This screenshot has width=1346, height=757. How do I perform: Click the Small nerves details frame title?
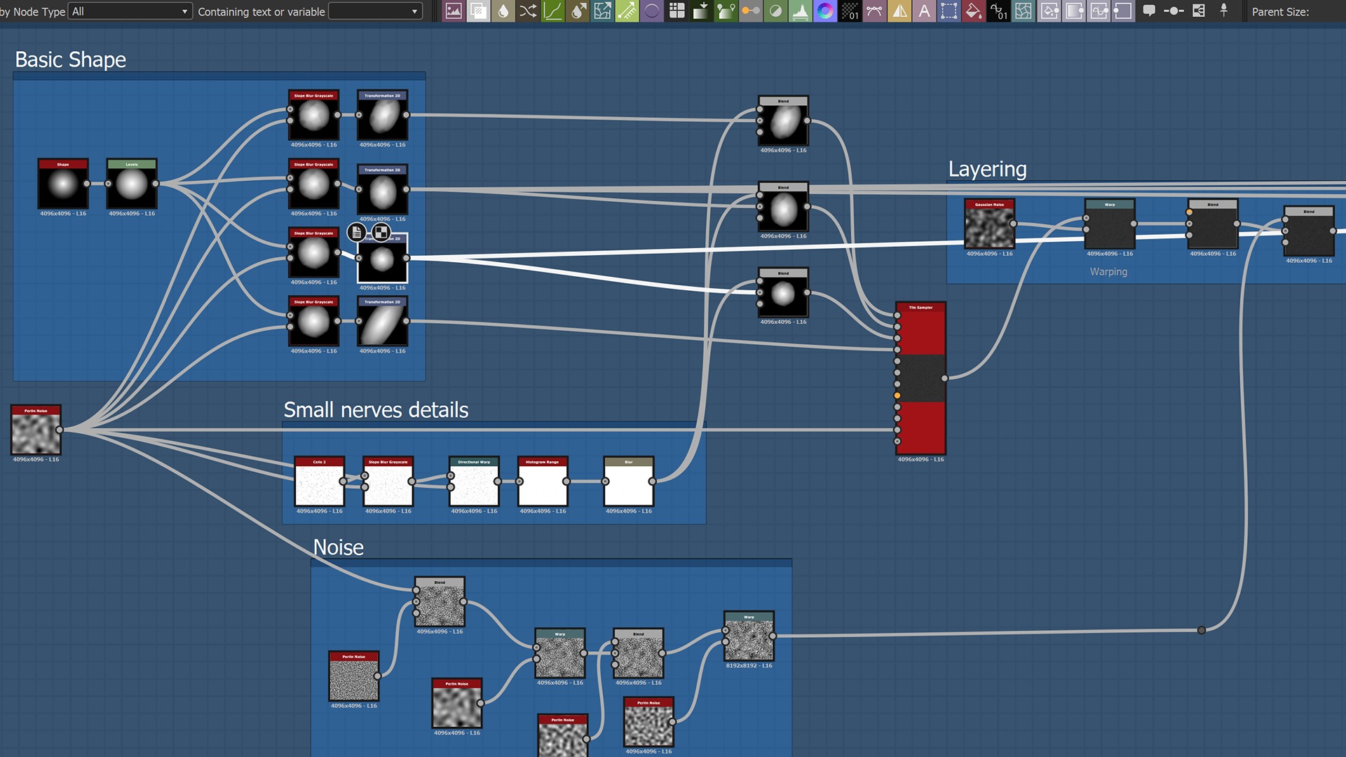[376, 410]
